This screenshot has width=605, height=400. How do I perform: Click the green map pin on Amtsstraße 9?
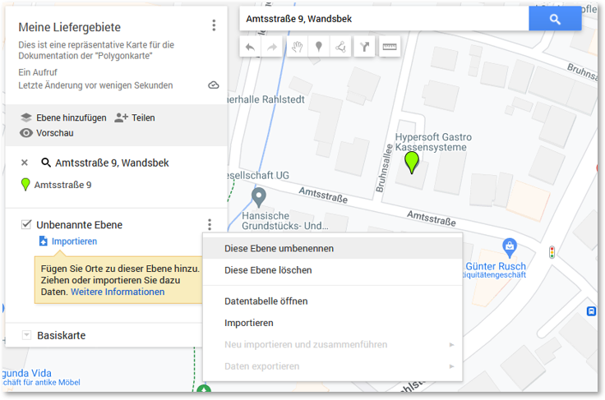point(412,163)
